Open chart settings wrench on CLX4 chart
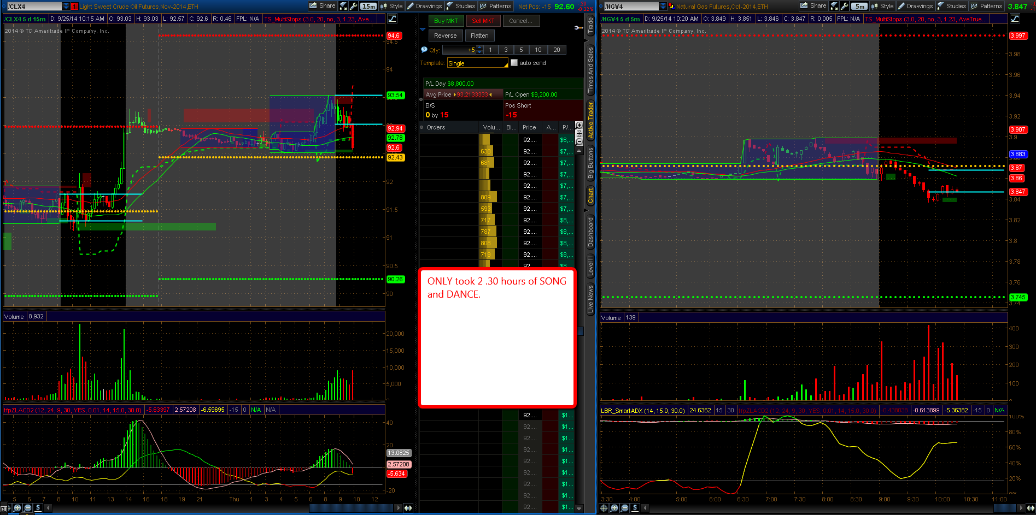This screenshot has height=515, width=1036. pos(354,6)
